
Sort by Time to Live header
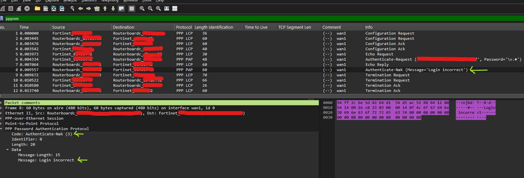[260, 27]
